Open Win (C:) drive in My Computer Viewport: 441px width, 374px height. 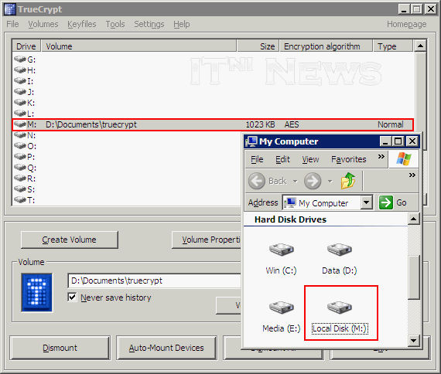(x=282, y=258)
